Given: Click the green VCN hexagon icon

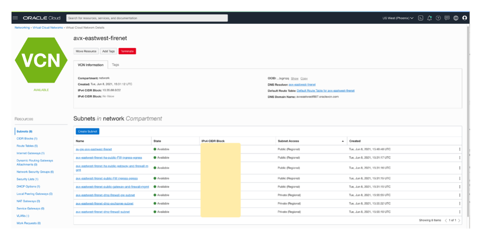Looking at the screenshot, I should pyautogui.click(x=41, y=61).
